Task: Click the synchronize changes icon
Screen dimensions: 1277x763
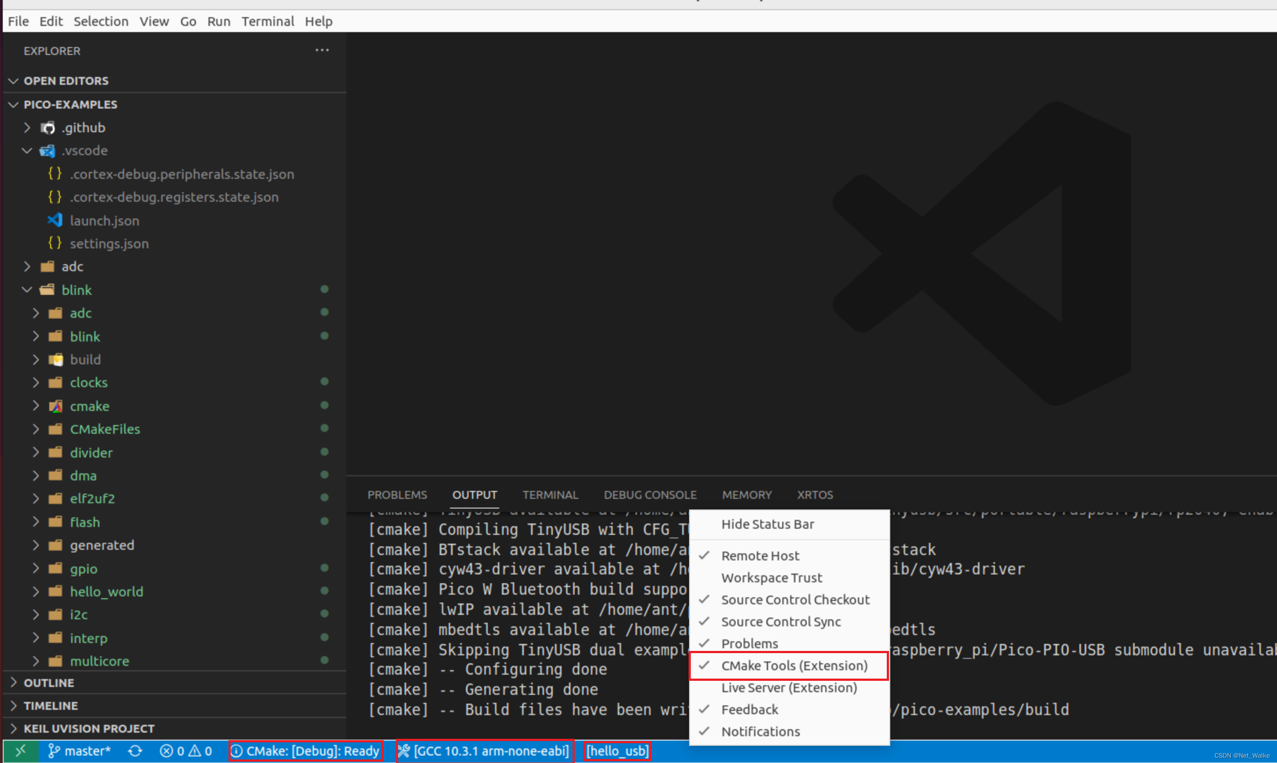Action: pyautogui.click(x=135, y=751)
